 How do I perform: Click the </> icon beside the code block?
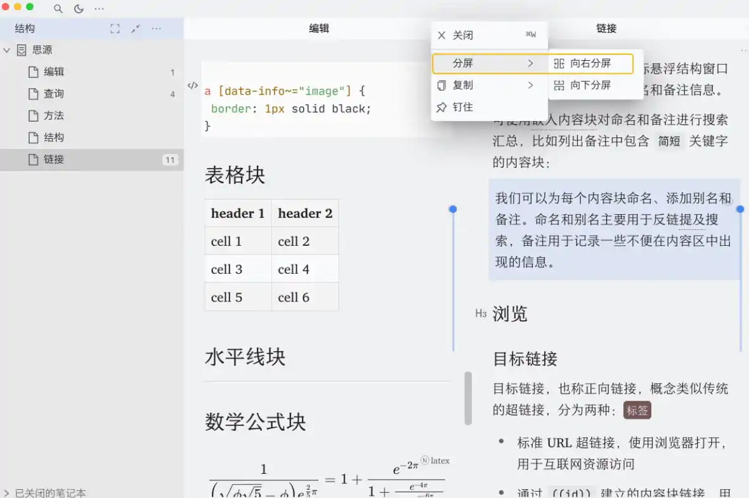(x=193, y=86)
